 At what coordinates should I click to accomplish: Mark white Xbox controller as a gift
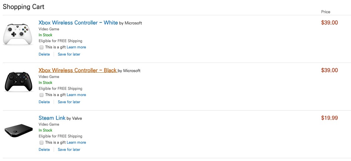click(41, 47)
